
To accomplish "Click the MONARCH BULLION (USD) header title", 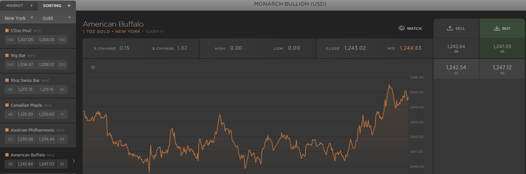I will click(x=290, y=4).
